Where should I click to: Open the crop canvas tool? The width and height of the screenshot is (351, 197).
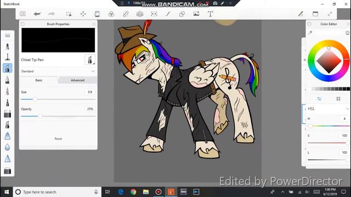tap(97, 14)
